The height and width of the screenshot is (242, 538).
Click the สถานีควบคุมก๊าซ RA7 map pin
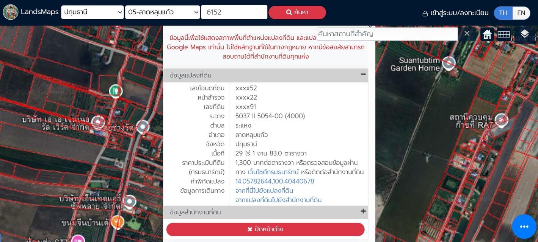tap(501, 120)
